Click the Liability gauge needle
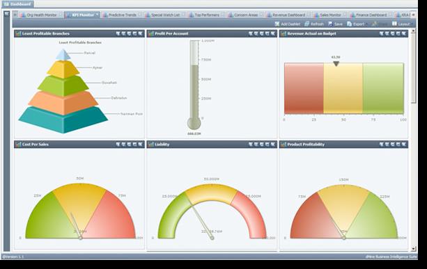Image resolution: width=427 pixels, height=269 pixels. coord(202,222)
